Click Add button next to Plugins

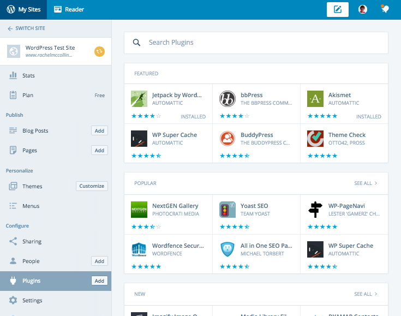(99, 281)
